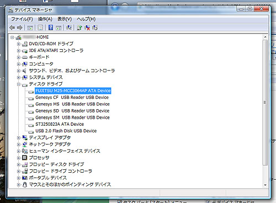Expand the コンピュータ node
276x203 pixels.
pos(19,64)
